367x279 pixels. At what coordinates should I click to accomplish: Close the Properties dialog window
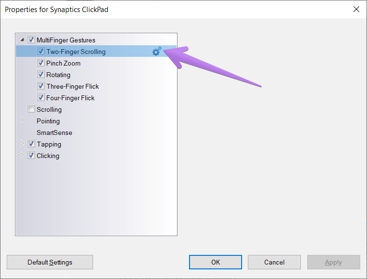pyautogui.click(x=356, y=9)
